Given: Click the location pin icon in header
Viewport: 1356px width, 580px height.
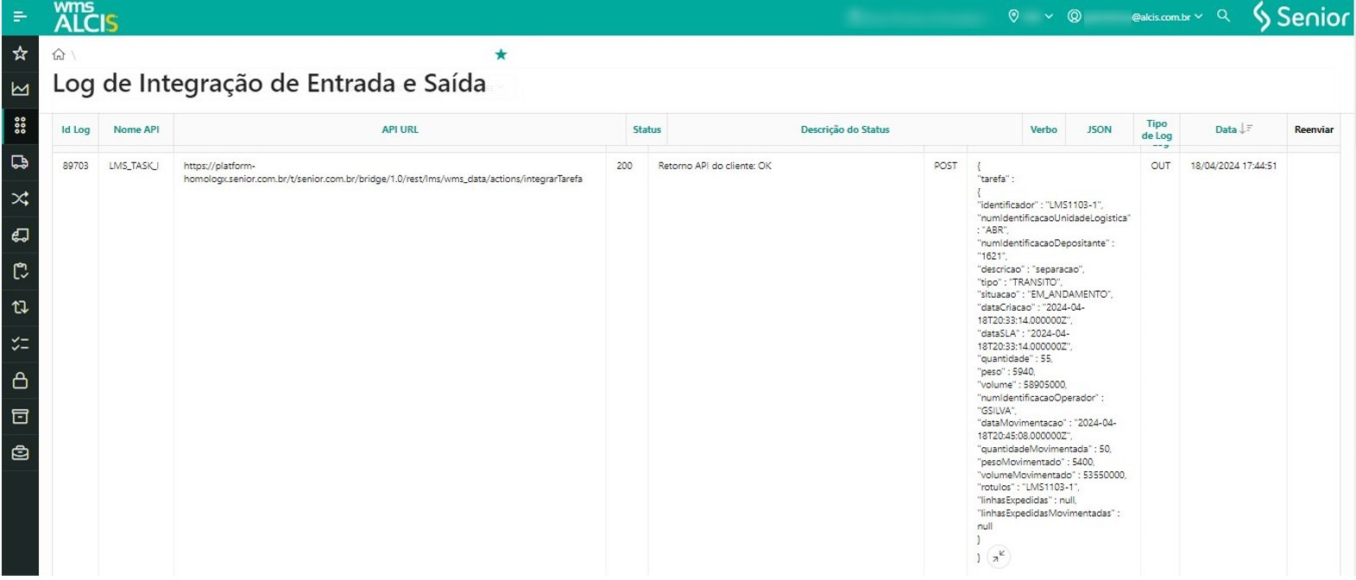Looking at the screenshot, I should 1013,16.
